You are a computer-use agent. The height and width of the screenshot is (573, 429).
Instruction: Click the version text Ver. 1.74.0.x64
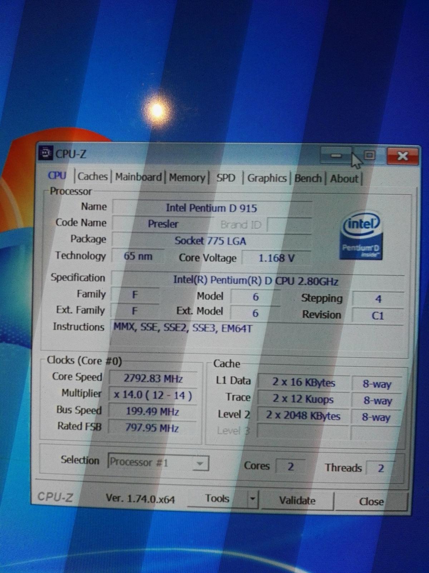pyautogui.click(x=140, y=499)
